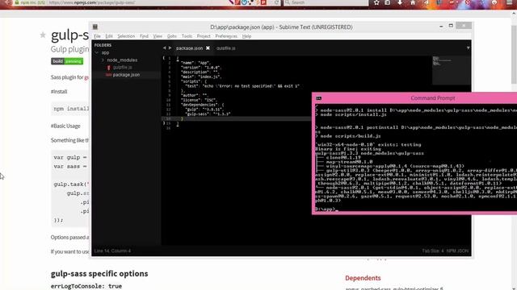The height and width of the screenshot is (290, 517).
Task: Open the Selection menu
Action: click(126, 36)
